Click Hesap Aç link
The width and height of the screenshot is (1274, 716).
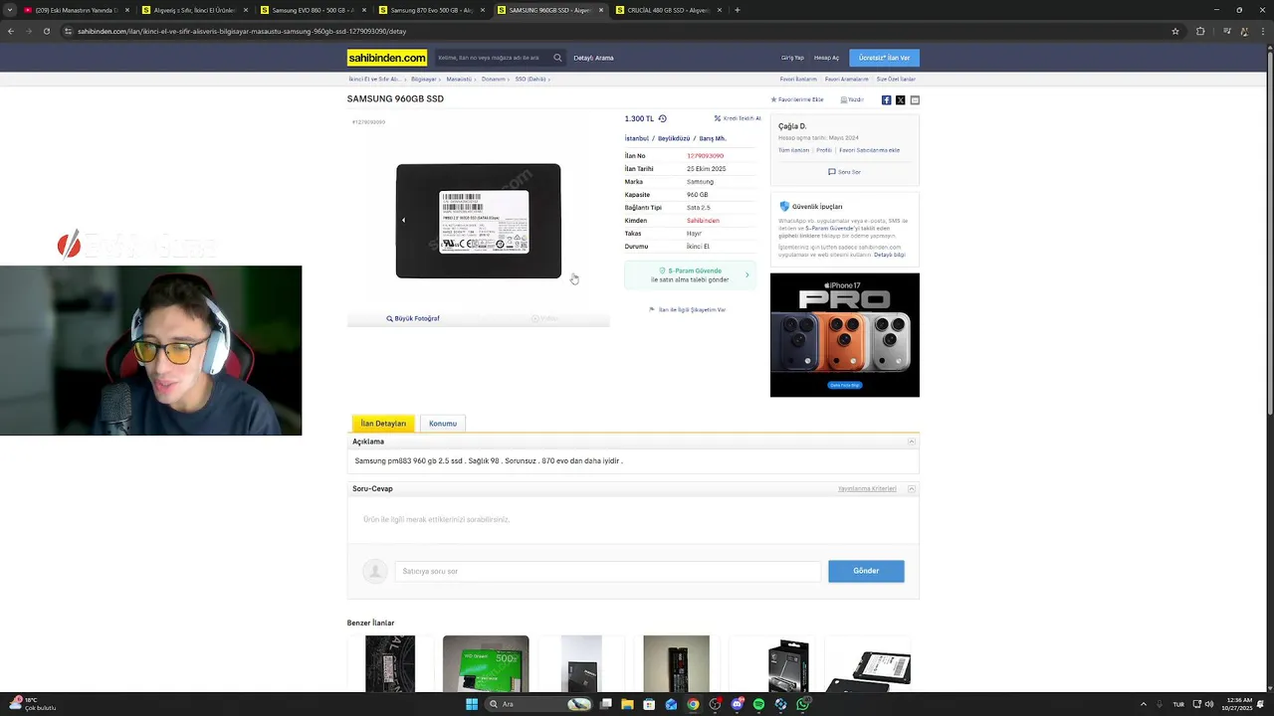(826, 58)
